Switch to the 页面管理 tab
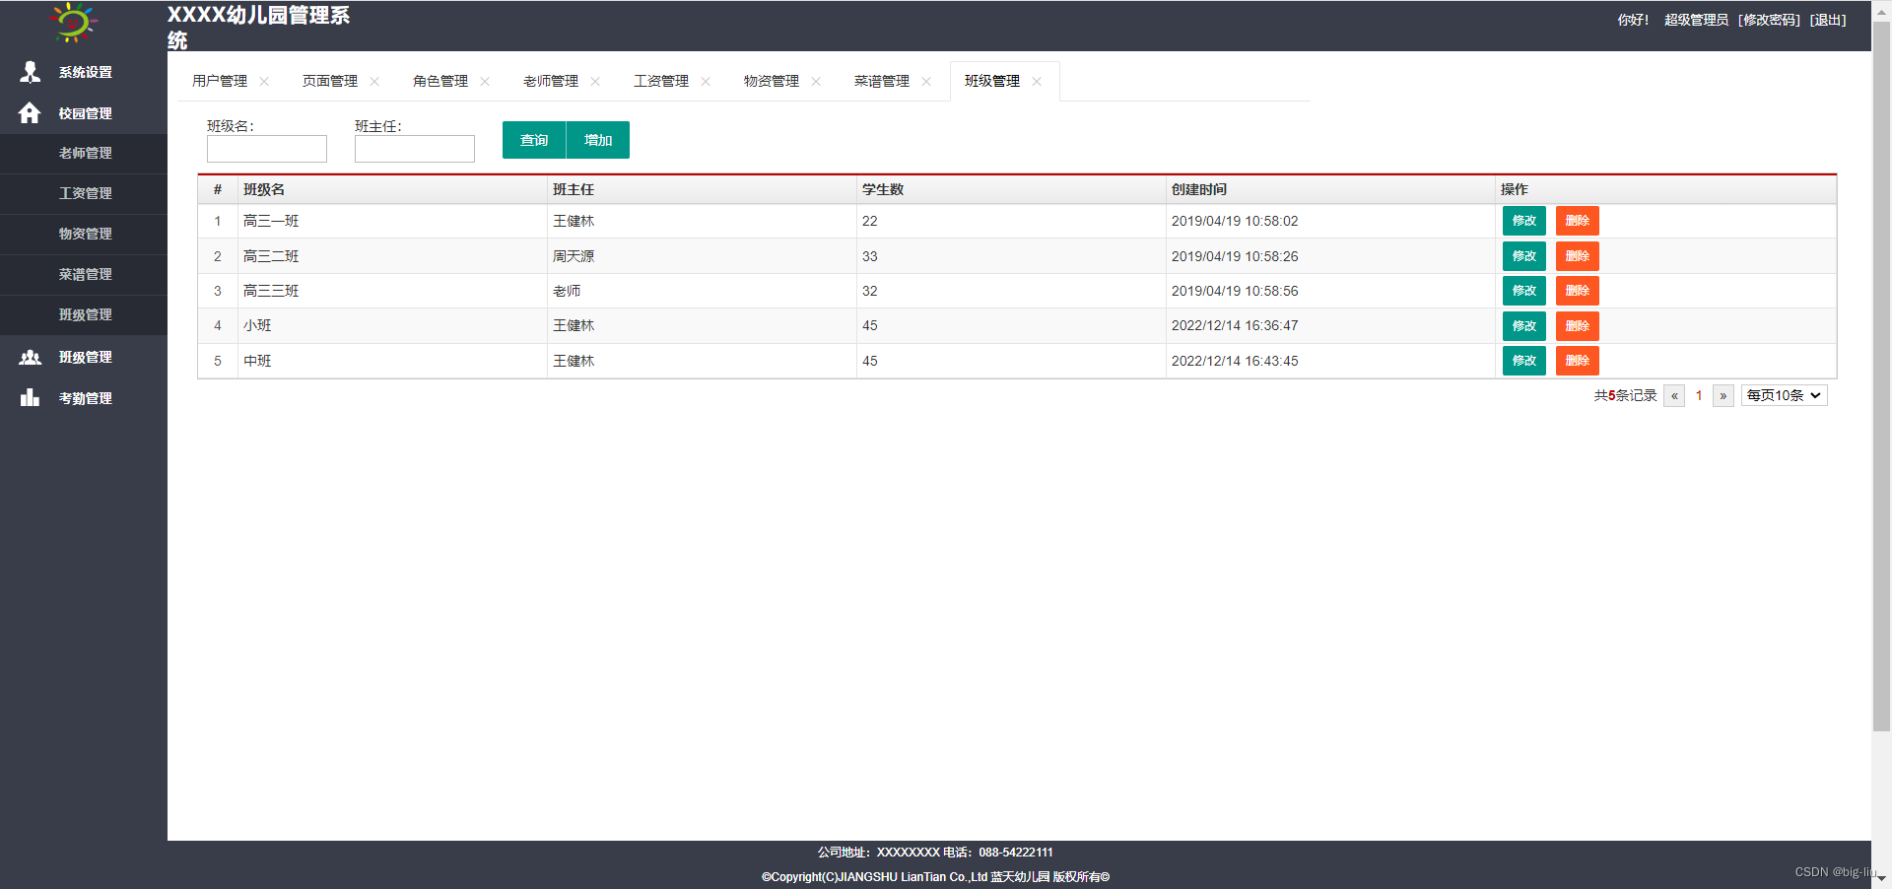The height and width of the screenshot is (889, 1892). 330,81
